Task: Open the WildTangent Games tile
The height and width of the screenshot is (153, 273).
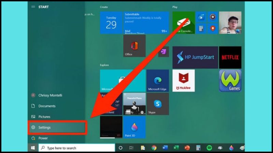Action: pos(230,81)
